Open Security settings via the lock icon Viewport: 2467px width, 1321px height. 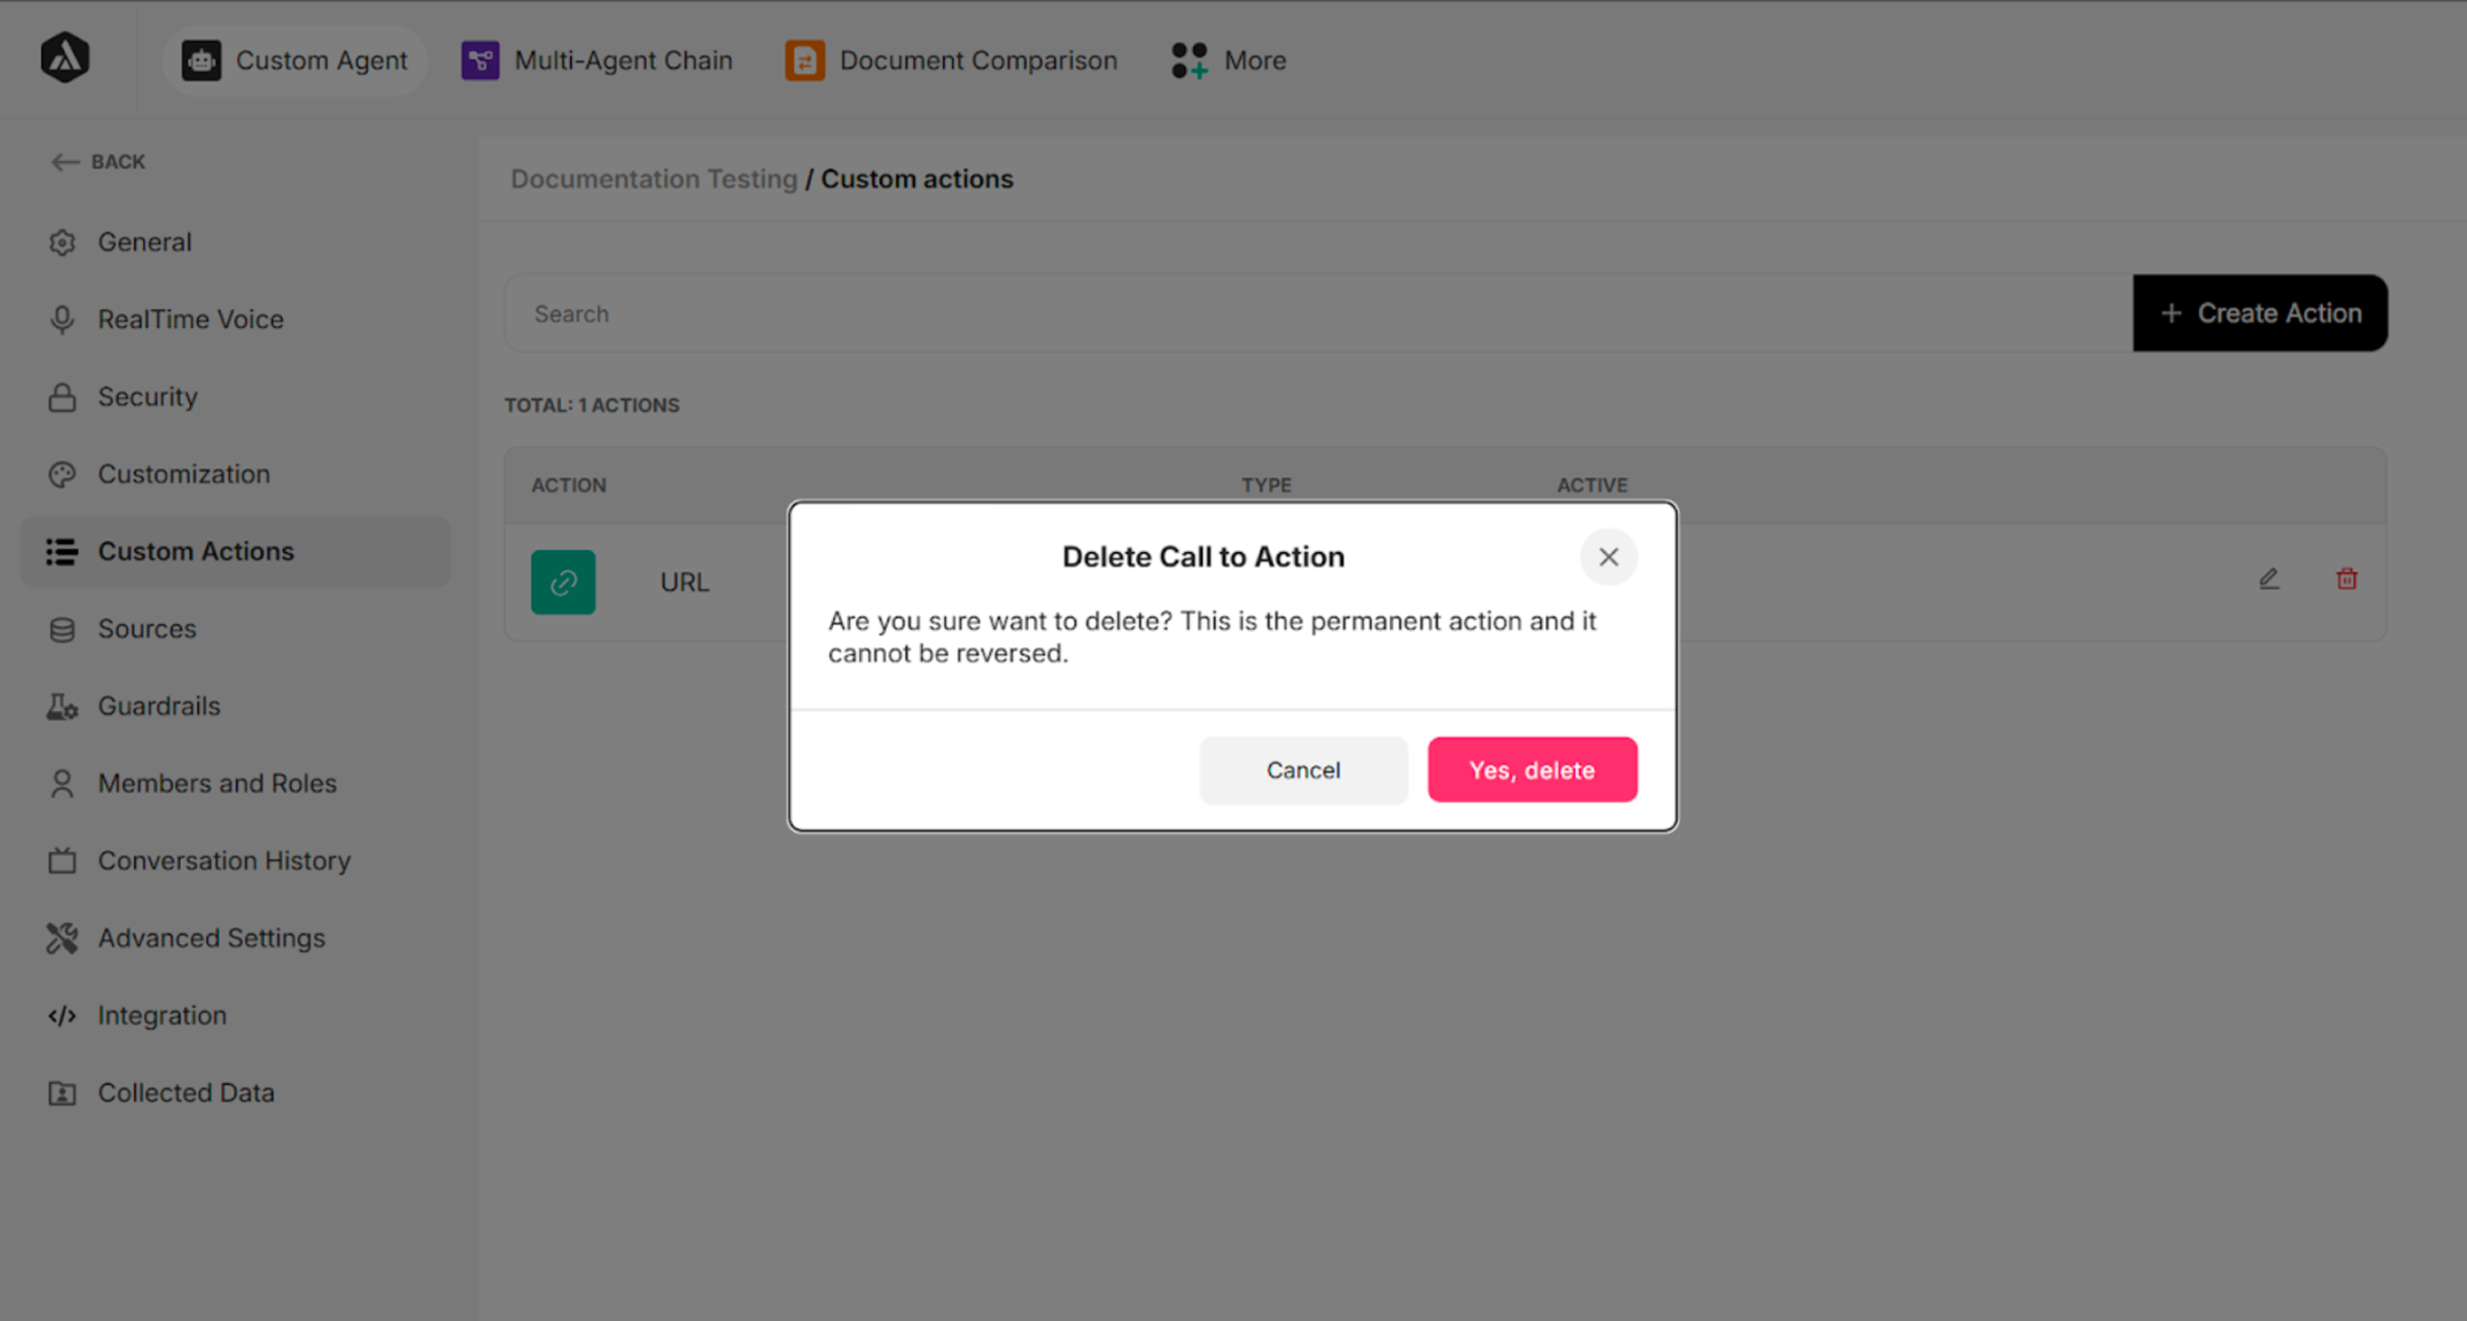point(61,396)
